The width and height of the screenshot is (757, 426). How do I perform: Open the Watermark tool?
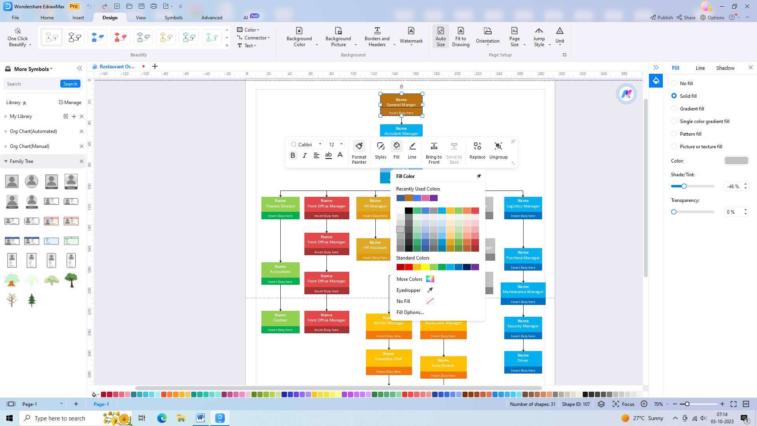point(411,35)
